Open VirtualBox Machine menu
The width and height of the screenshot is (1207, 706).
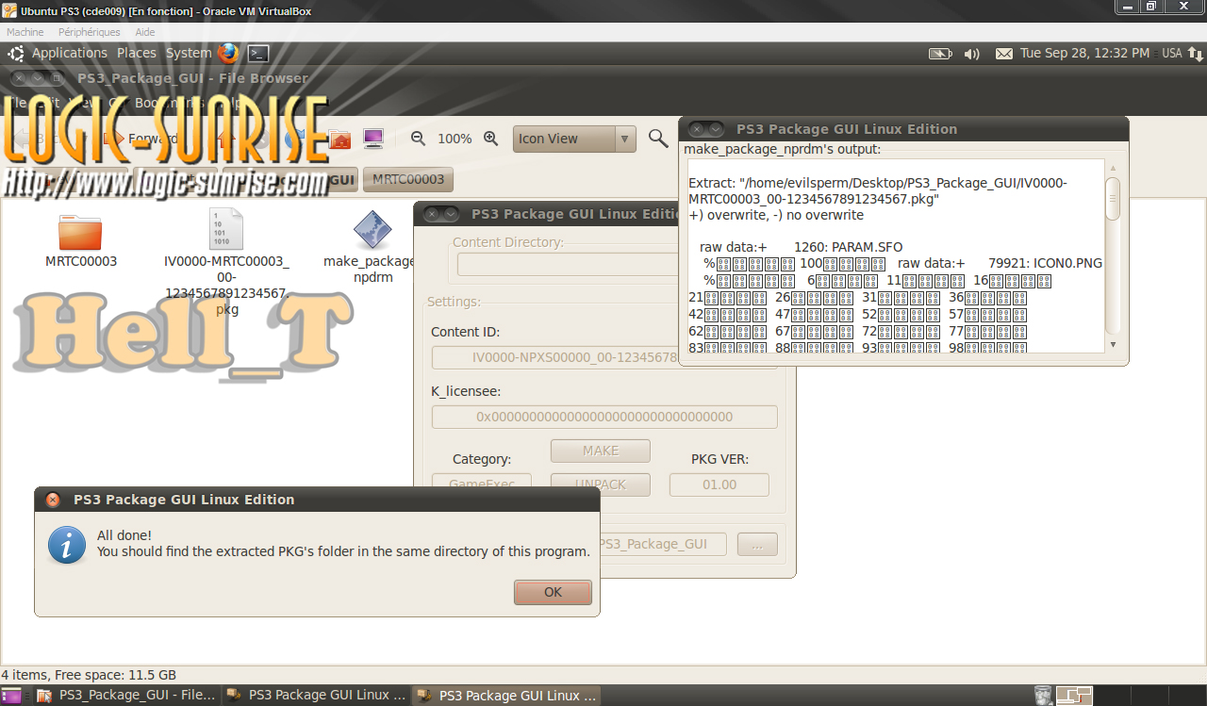click(25, 32)
